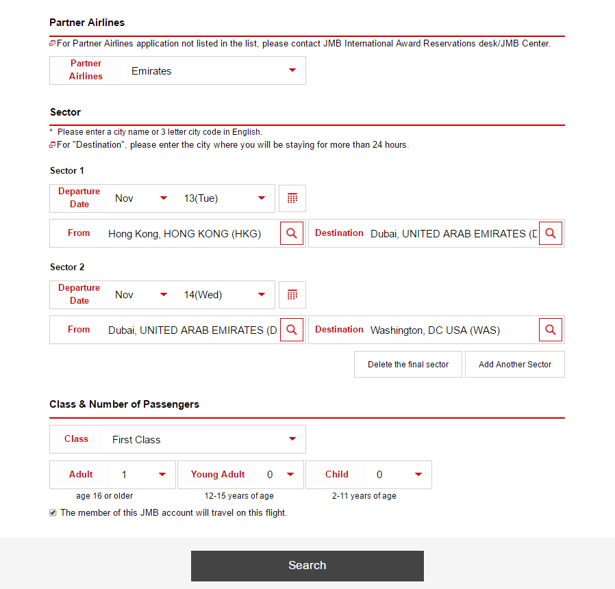Click Delete the final sector button
615x589 pixels.
[x=408, y=365]
